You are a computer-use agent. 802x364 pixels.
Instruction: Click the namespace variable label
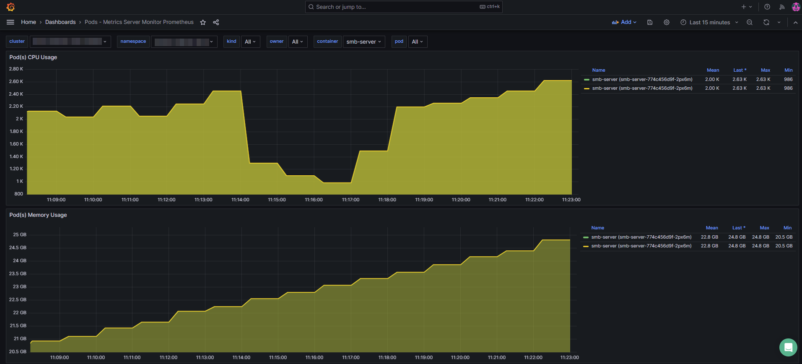[133, 42]
